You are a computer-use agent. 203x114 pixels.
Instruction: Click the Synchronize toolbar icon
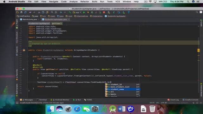(25, 12)
